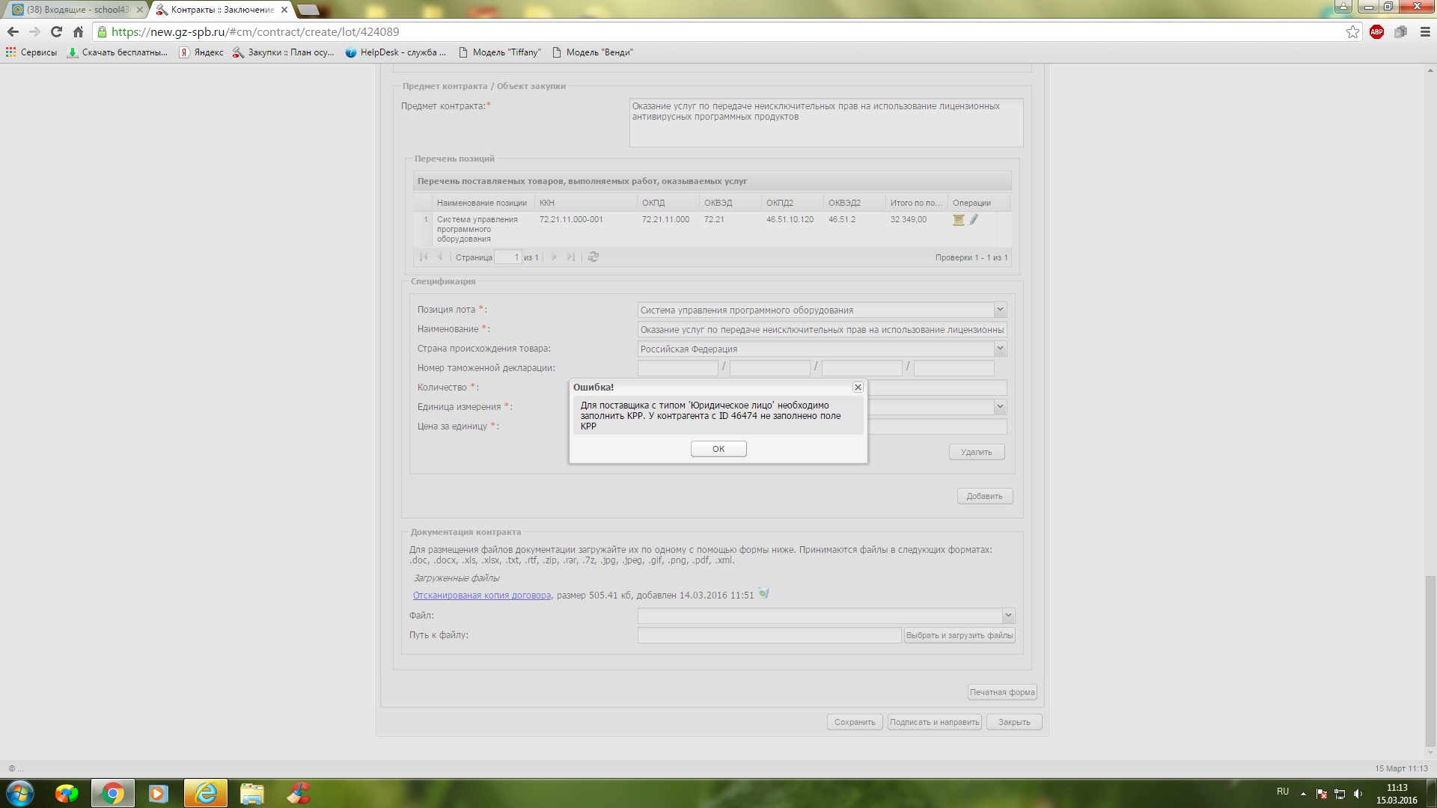Open Adblock Plus extension
The height and width of the screenshot is (808, 1437).
(1376, 31)
